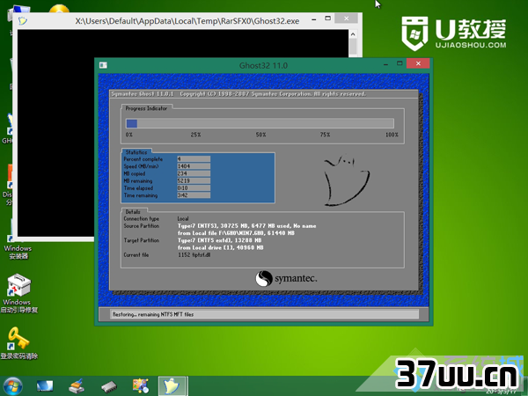The width and height of the screenshot is (528, 396).
Task: Click the console window scroll-up arrow
Action: tap(353, 34)
